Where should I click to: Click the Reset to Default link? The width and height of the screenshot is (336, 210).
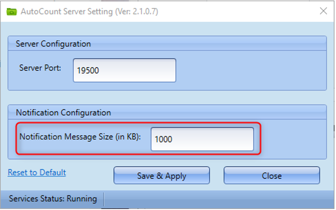37,172
